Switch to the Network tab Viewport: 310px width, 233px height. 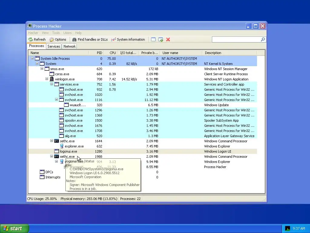click(x=70, y=46)
